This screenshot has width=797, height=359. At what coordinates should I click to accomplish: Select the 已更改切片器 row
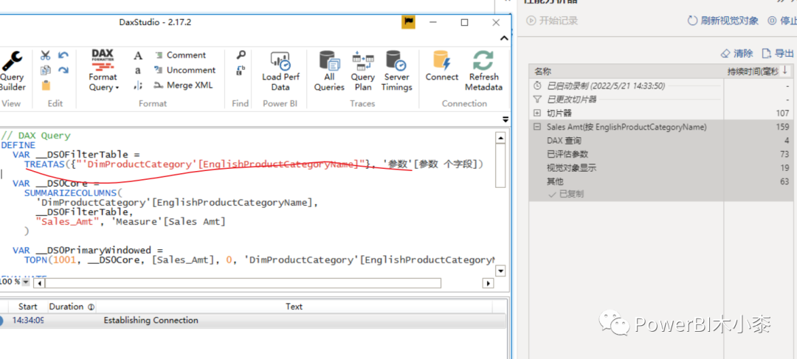tap(660, 100)
